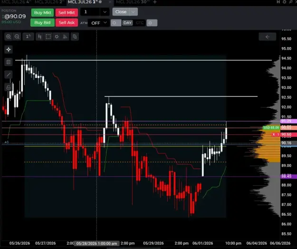The width and height of the screenshot is (297, 249).
Task: Switch to MCL JUL26 4h tab
Action: [16, 2]
